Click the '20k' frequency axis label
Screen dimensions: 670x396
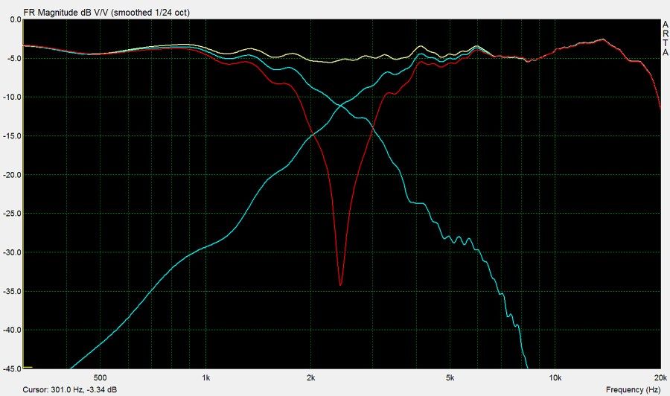(660, 377)
